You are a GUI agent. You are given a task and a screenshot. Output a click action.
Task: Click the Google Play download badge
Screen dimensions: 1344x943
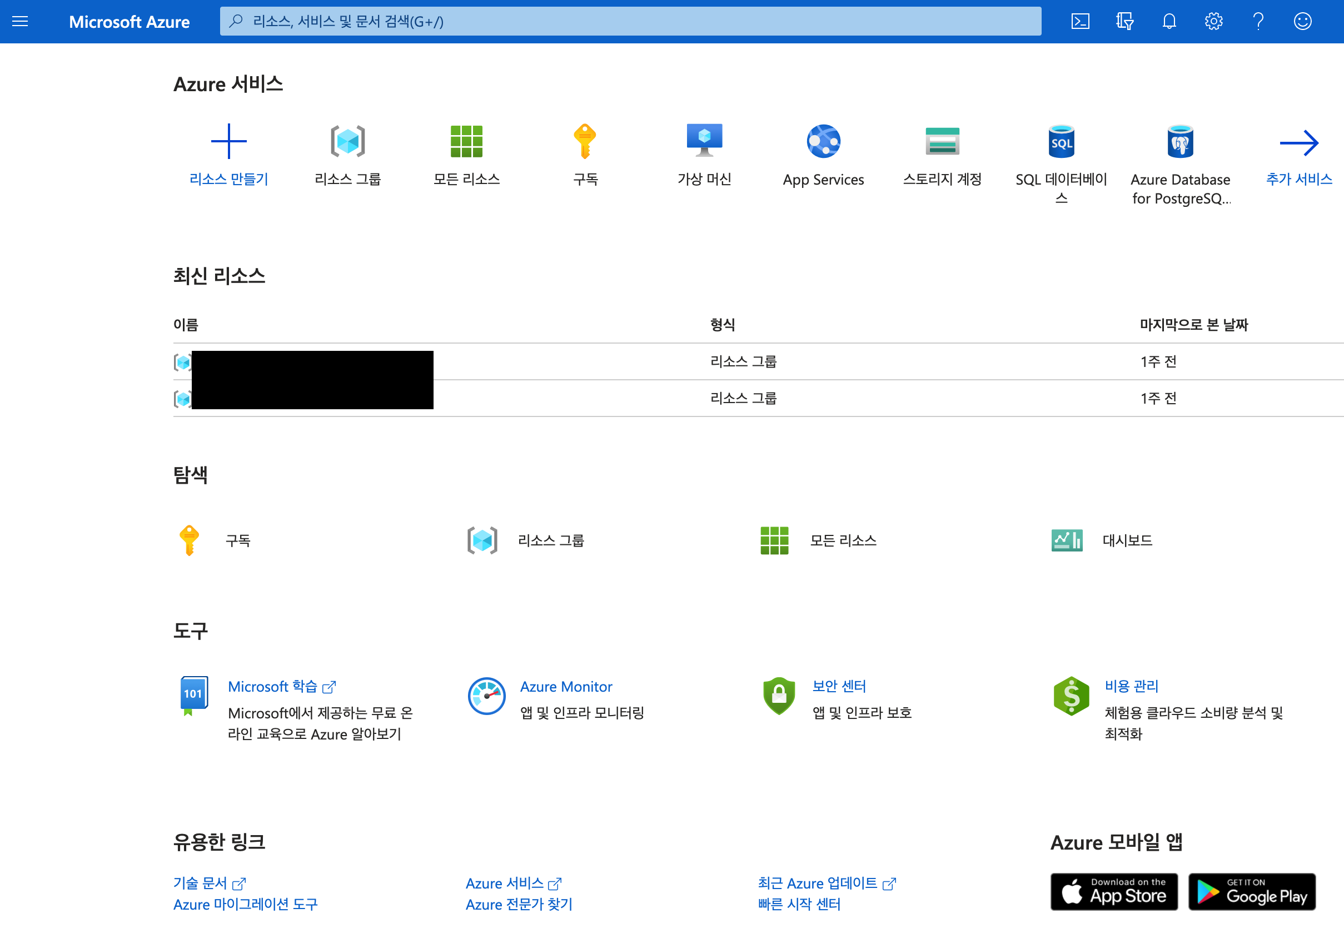1252,891
